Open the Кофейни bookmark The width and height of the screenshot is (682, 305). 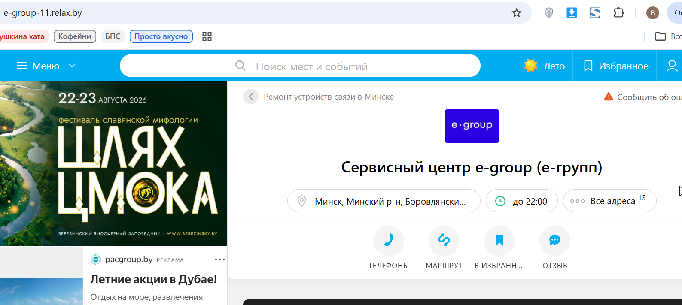tap(75, 36)
